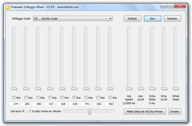Click the key tone volume slider thumb
The width and height of the screenshot is (192, 126).
(x=89, y=111)
